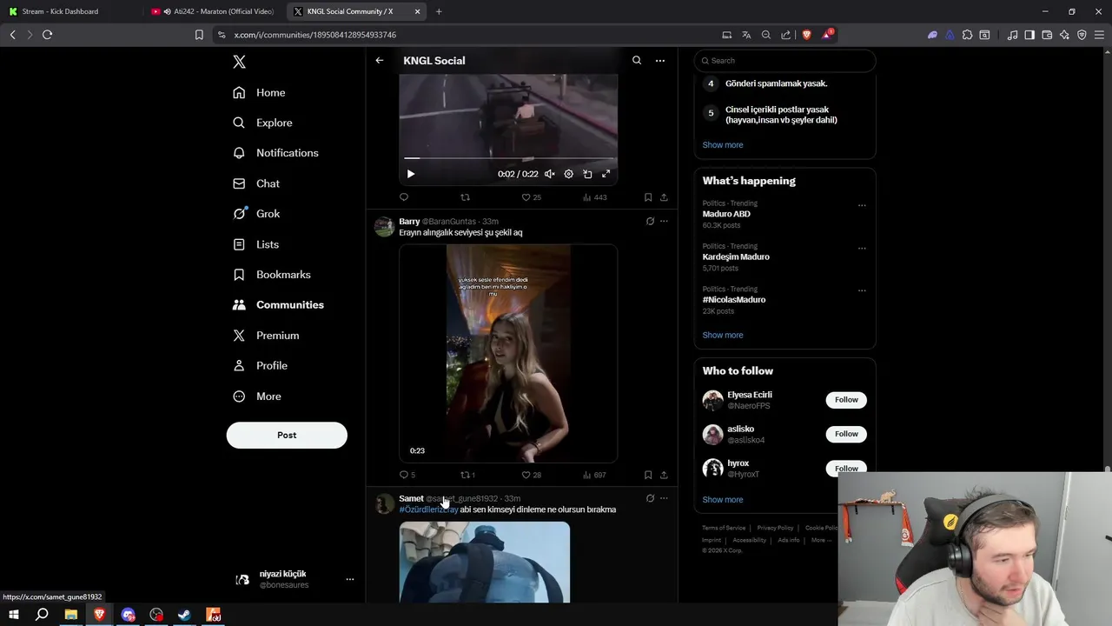
Task: Repost Barry's post
Action: (x=467, y=475)
